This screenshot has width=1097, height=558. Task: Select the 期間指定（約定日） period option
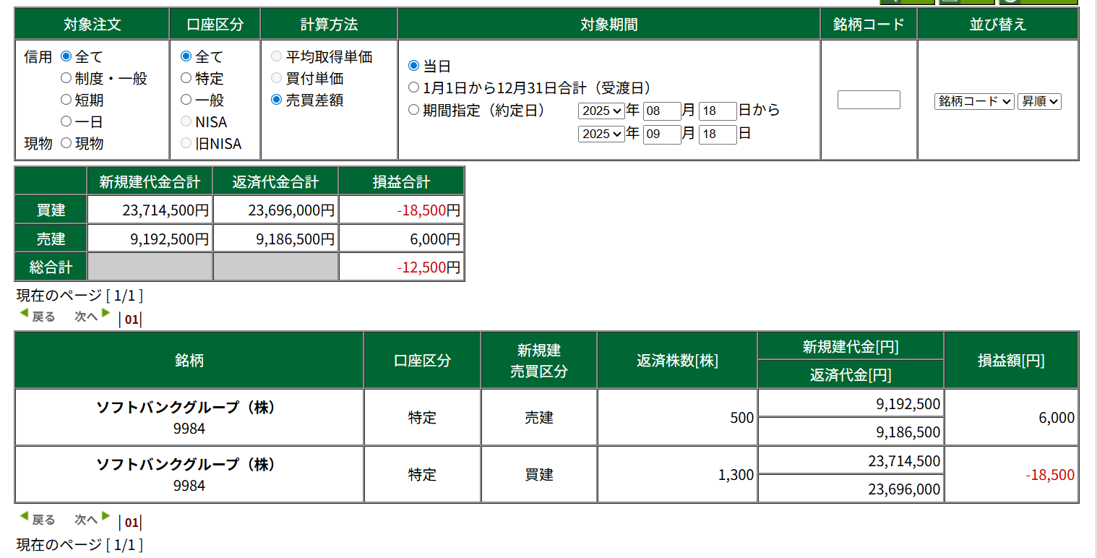[414, 111]
